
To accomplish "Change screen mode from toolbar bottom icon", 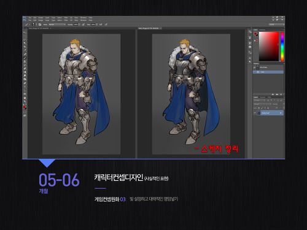I will click(x=25, y=115).
